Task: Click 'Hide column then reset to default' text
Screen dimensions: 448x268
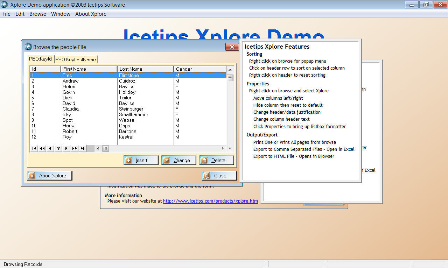Action: (x=288, y=105)
